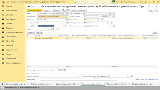Expand the USD Банковский счет dropdown

point(110,26)
